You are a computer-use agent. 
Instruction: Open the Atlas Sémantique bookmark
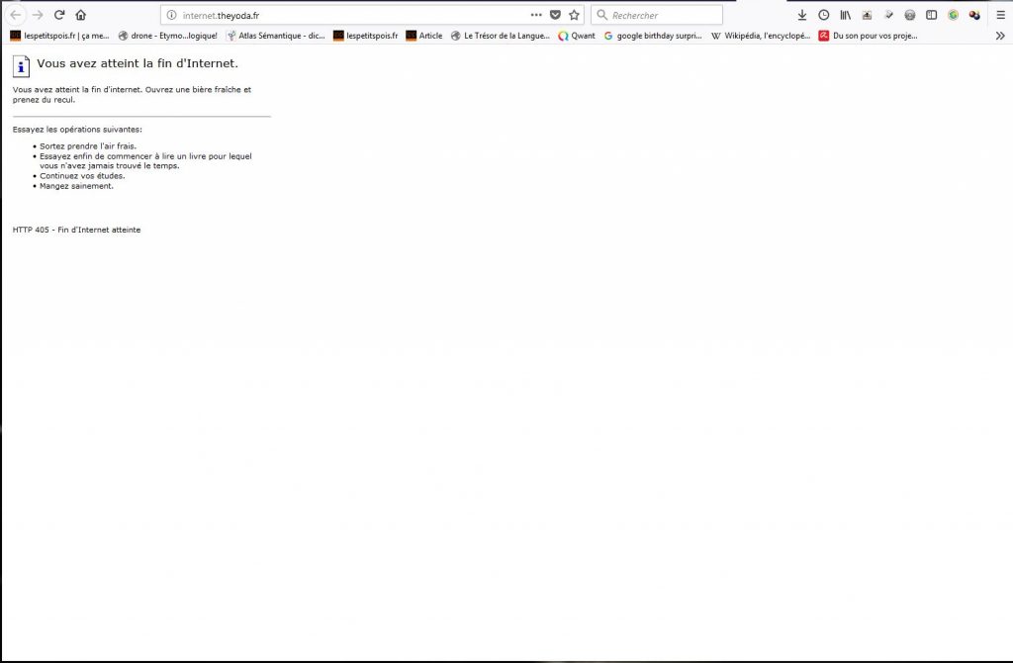tap(275, 36)
